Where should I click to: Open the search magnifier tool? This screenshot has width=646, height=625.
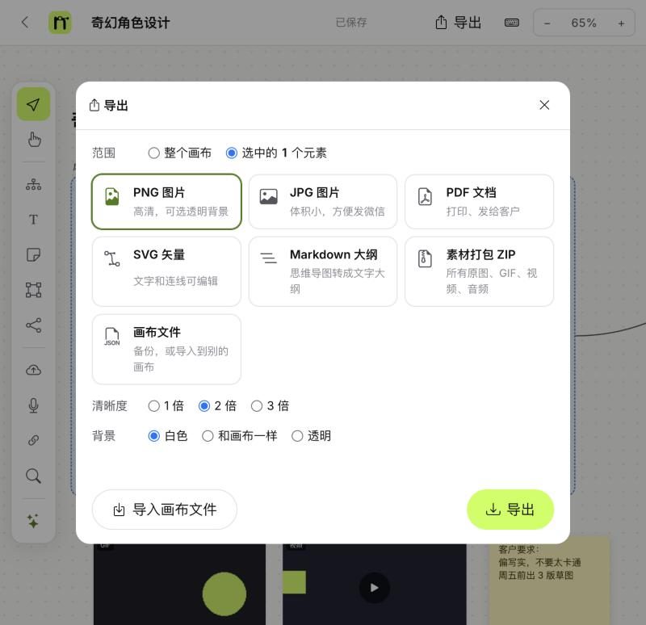[33, 476]
